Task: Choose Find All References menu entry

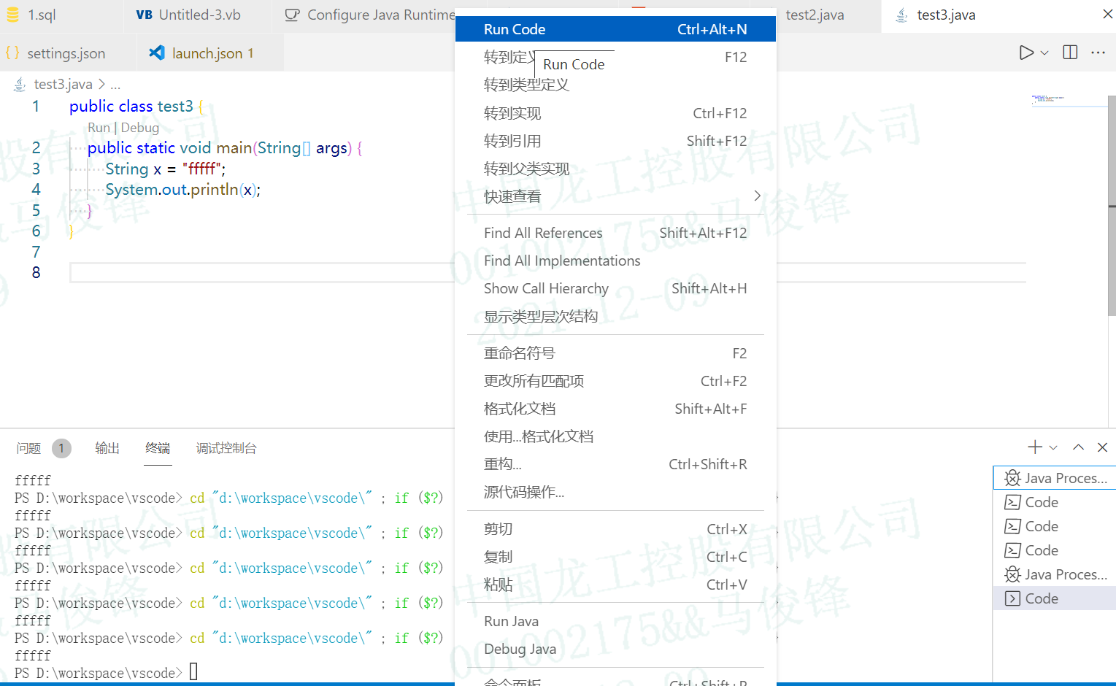Action: 615,233
